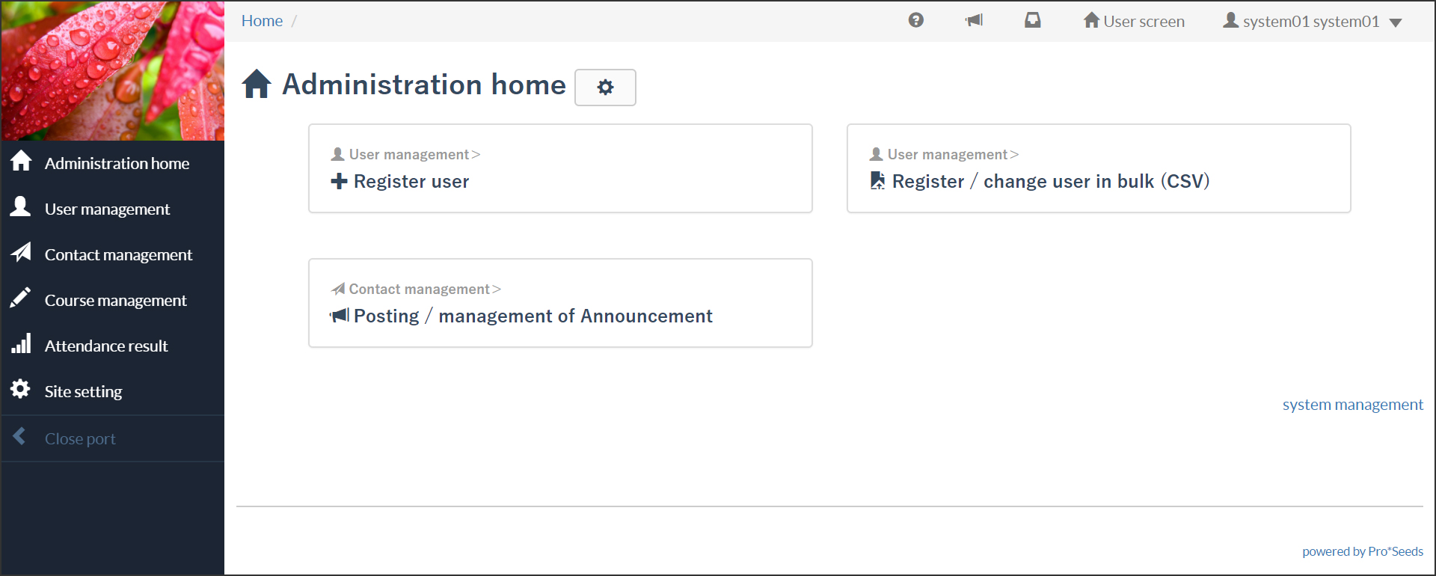Open the system management link
Image resolution: width=1436 pixels, height=576 pixels.
point(1352,405)
